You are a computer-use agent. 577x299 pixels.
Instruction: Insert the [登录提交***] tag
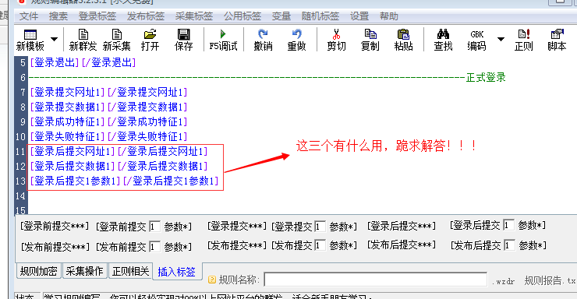[236, 226]
